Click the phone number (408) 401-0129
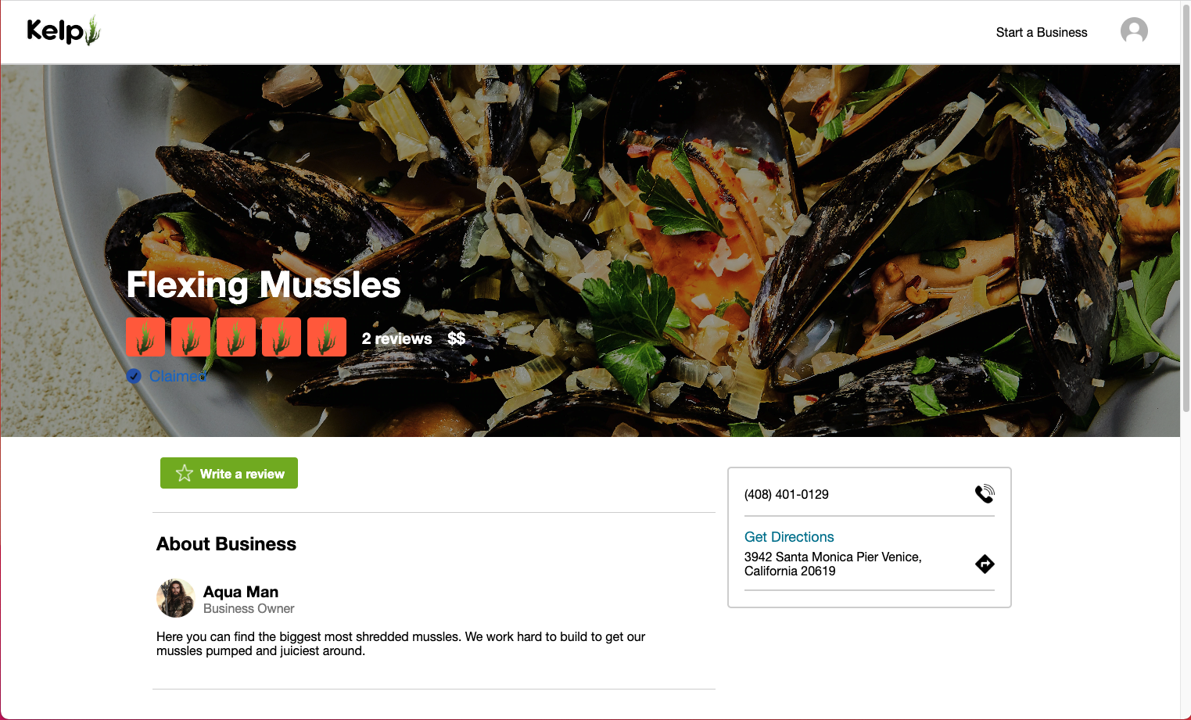Image resolution: width=1191 pixels, height=720 pixels. click(x=787, y=494)
